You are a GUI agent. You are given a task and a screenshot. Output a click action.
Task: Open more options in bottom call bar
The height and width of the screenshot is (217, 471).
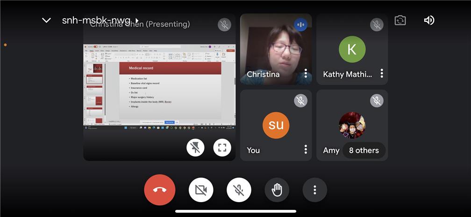point(315,190)
